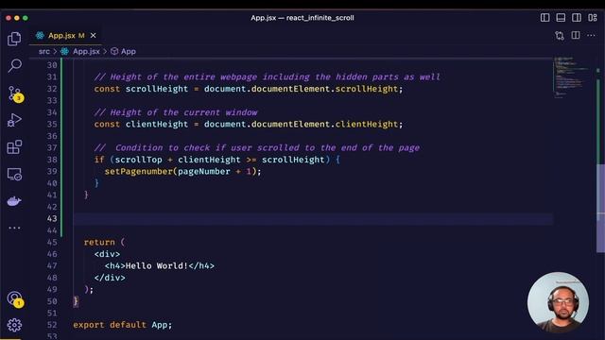Open changes compare icon in editor toolbar

point(560,36)
